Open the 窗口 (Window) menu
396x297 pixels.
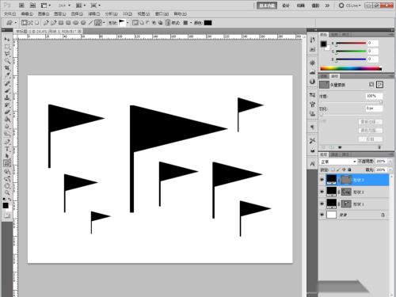coord(162,14)
